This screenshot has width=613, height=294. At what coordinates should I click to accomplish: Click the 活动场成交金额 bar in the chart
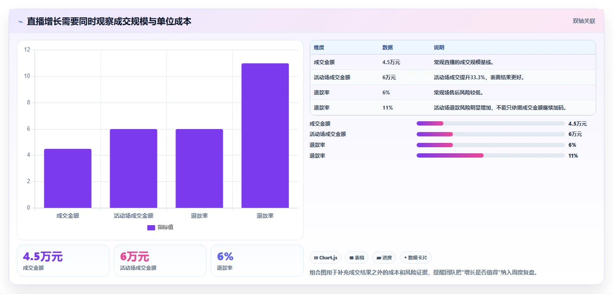[134, 168]
